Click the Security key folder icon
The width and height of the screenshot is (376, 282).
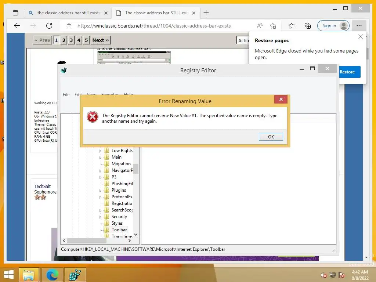point(107,217)
